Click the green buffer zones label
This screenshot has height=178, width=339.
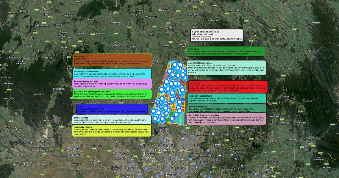(x=225, y=51)
